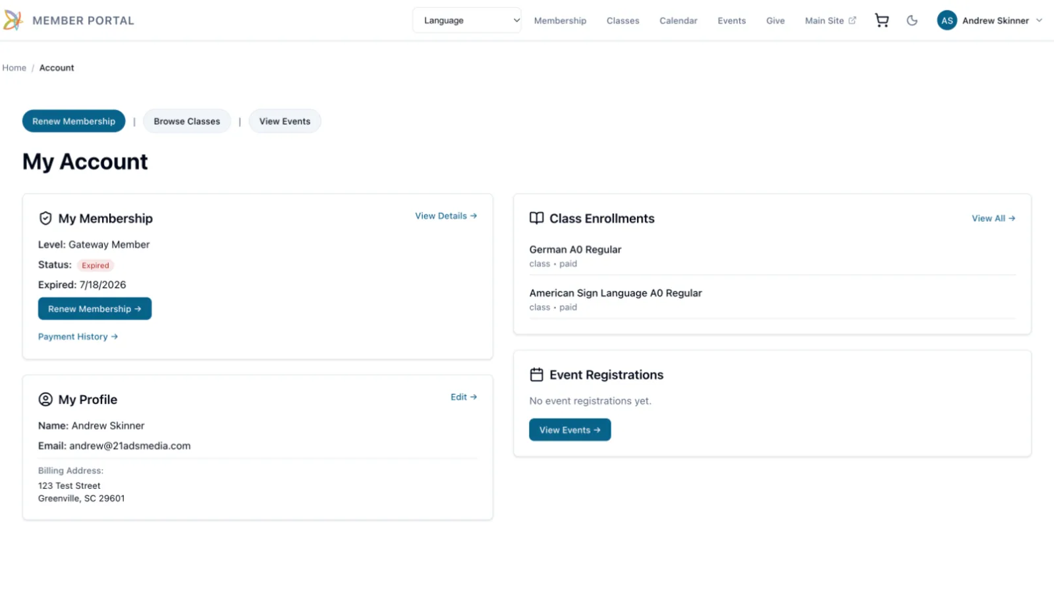Open Give in top navigation
Viewport: 1054px width, 593px height.
tap(775, 20)
